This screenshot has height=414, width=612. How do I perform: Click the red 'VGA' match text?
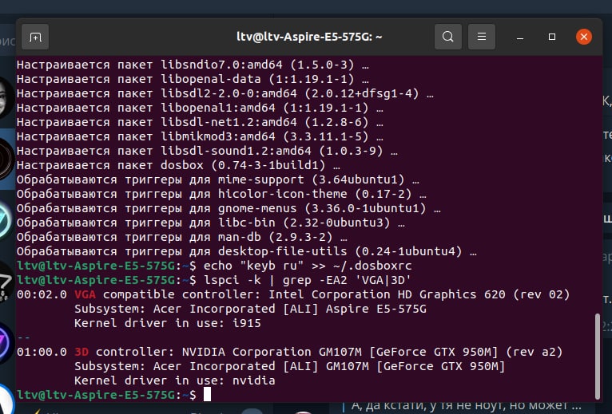pyautogui.click(x=85, y=294)
